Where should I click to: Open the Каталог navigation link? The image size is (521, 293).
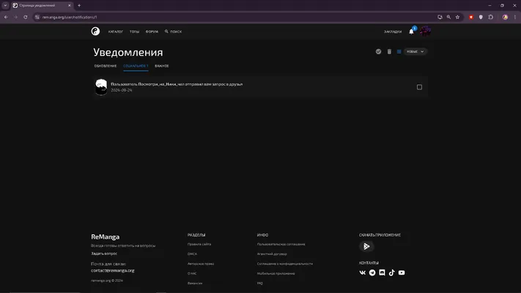[116, 31]
